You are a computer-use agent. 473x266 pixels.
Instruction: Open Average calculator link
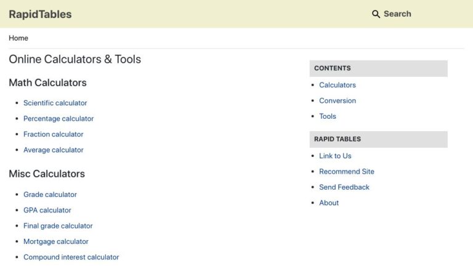coord(54,150)
